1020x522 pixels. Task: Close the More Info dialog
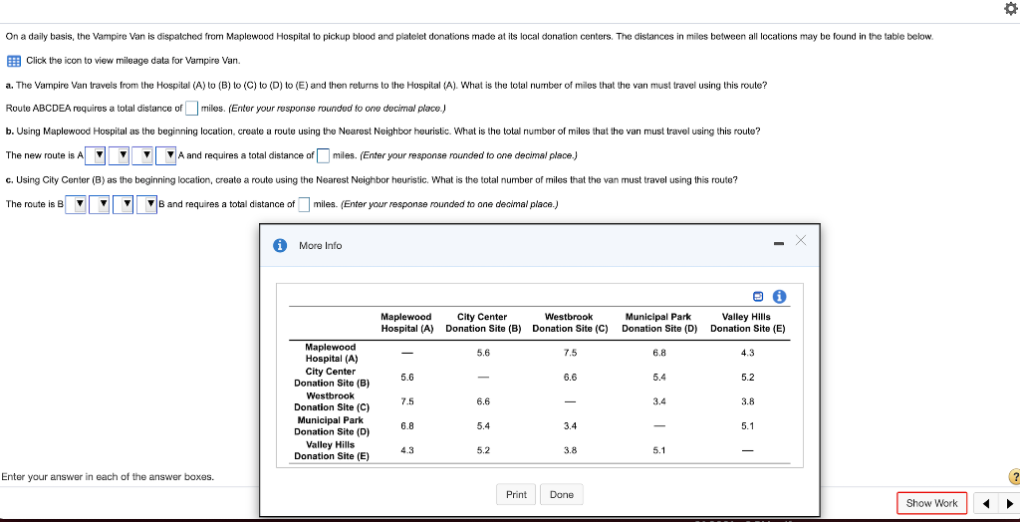(x=801, y=241)
